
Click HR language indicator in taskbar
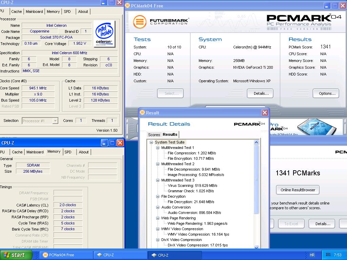(x=312, y=255)
